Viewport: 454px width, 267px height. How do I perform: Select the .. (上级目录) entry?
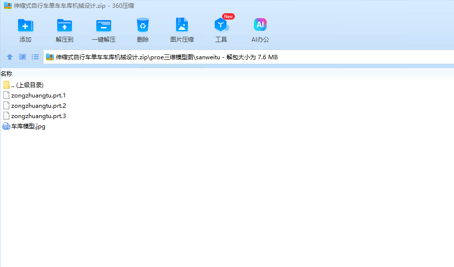point(27,85)
